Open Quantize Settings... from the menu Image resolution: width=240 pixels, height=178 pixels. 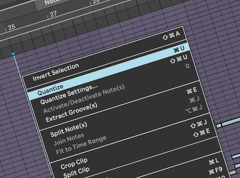pos(69,94)
